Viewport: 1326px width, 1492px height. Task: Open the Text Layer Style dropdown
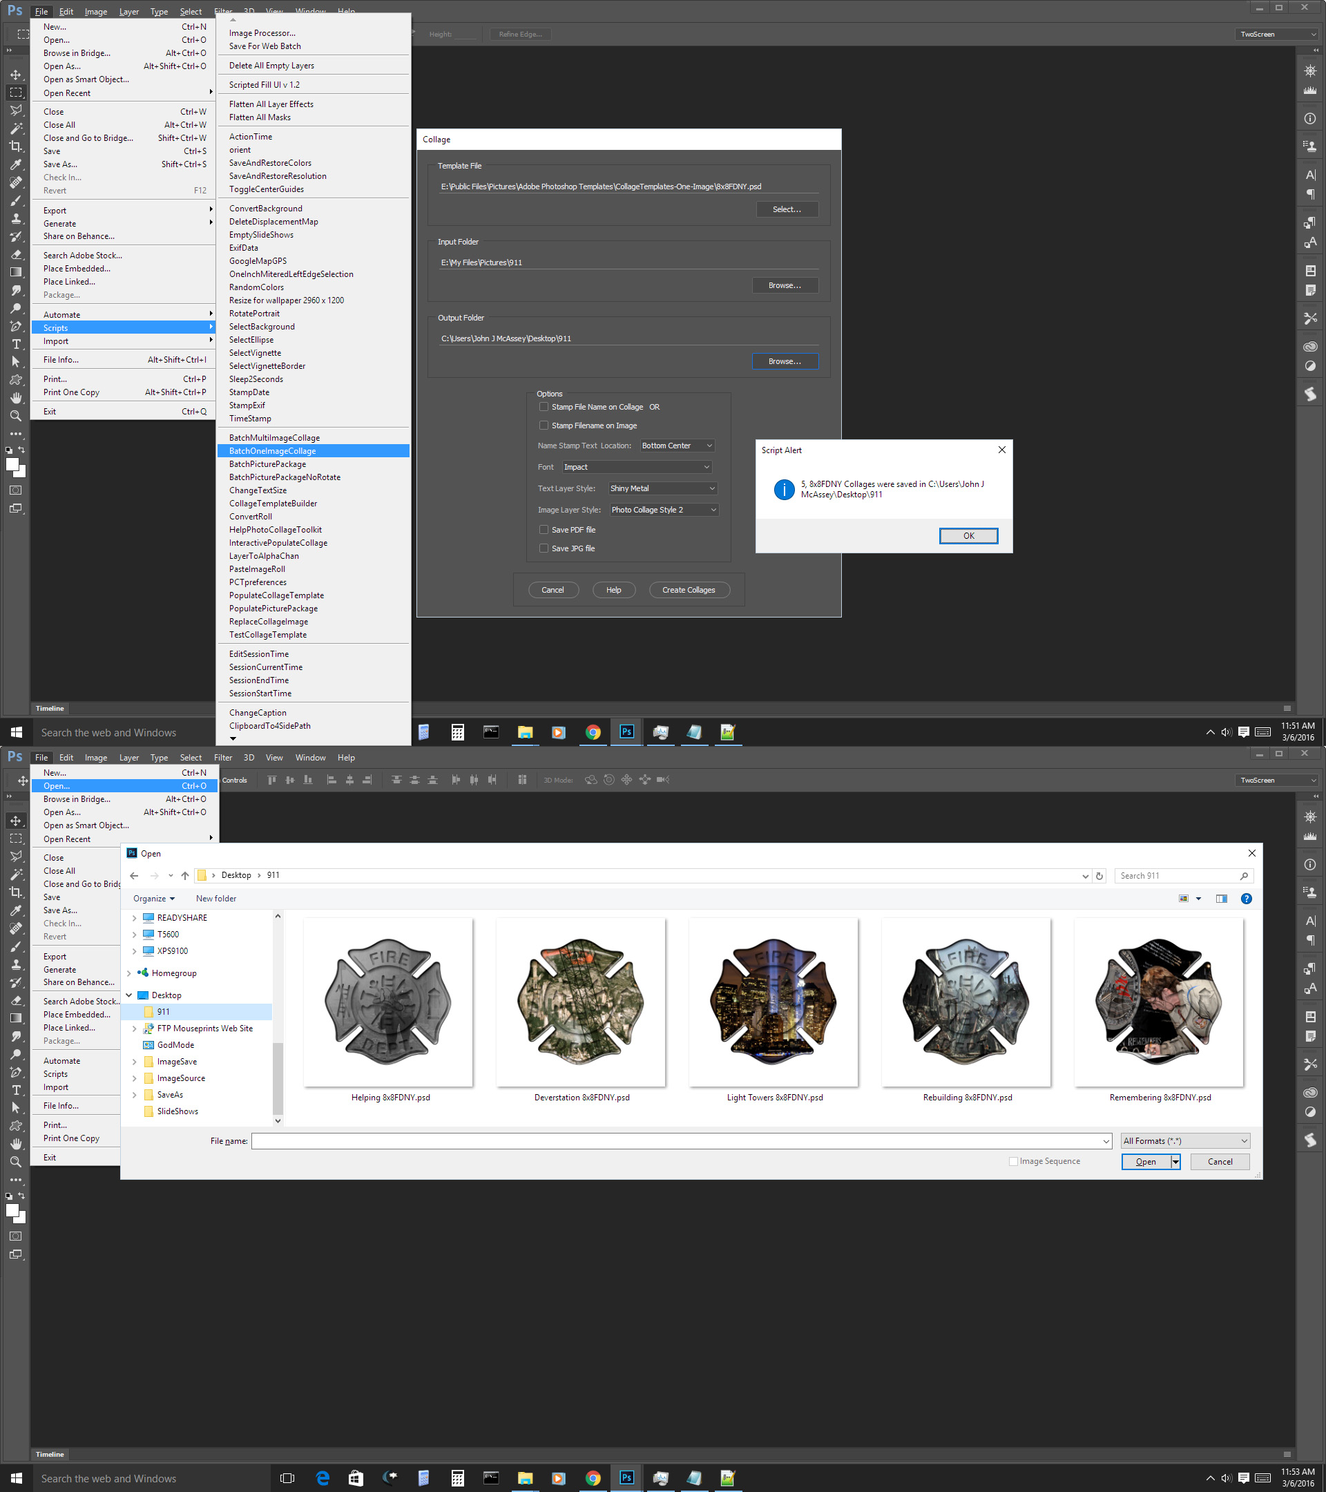[662, 488]
